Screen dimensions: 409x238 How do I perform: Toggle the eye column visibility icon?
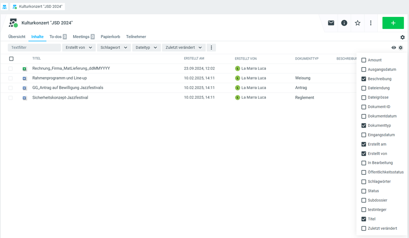pyautogui.click(x=394, y=48)
